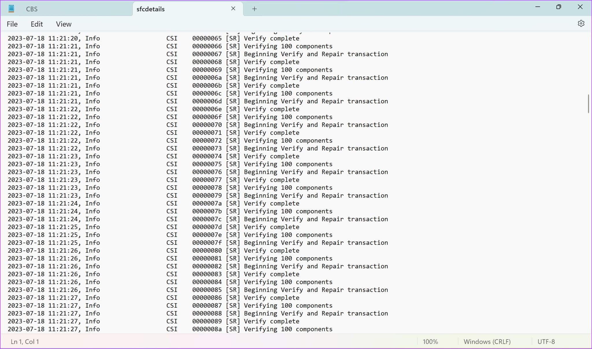The height and width of the screenshot is (349, 592).
Task: Click the zoom level 100% indicator
Action: pyautogui.click(x=431, y=341)
